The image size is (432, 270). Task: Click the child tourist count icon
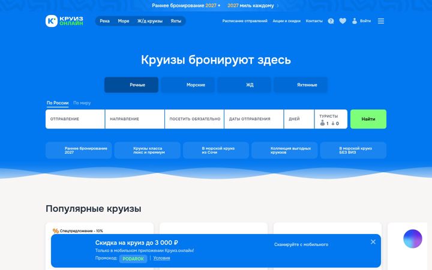coord(333,124)
